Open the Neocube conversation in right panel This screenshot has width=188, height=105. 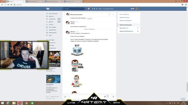coord(129,28)
